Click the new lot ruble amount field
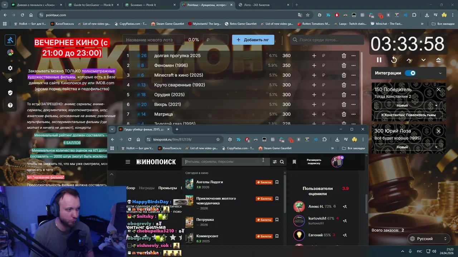Viewport: 458px width, 257px height. tap(215, 40)
